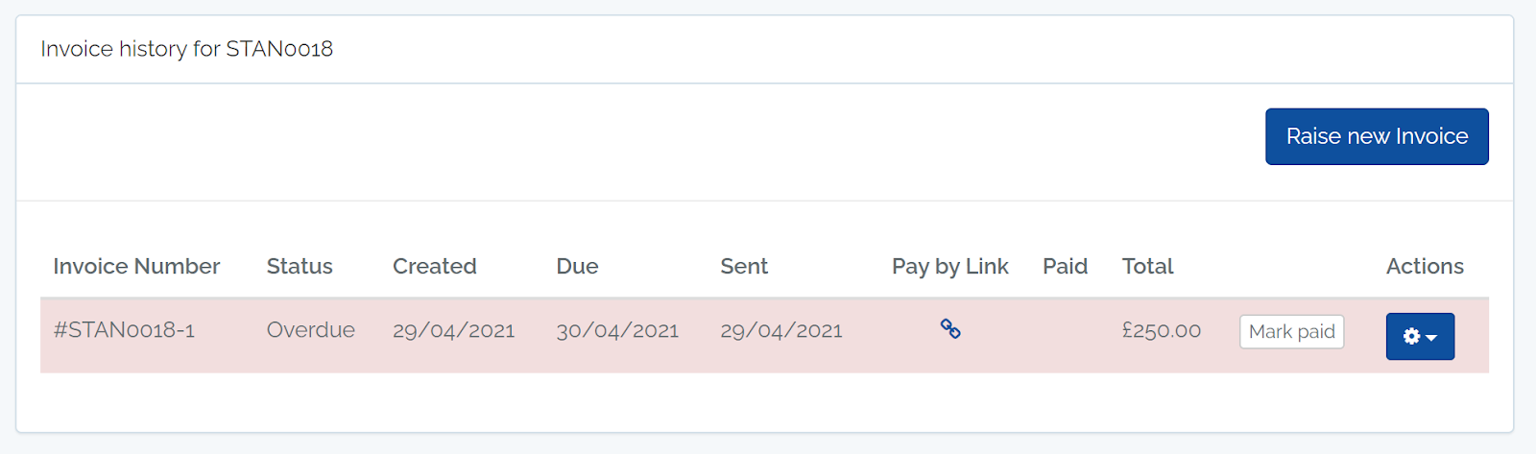1536x454 pixels.
Task: Click the Due column header
Action: coord(577,266)
